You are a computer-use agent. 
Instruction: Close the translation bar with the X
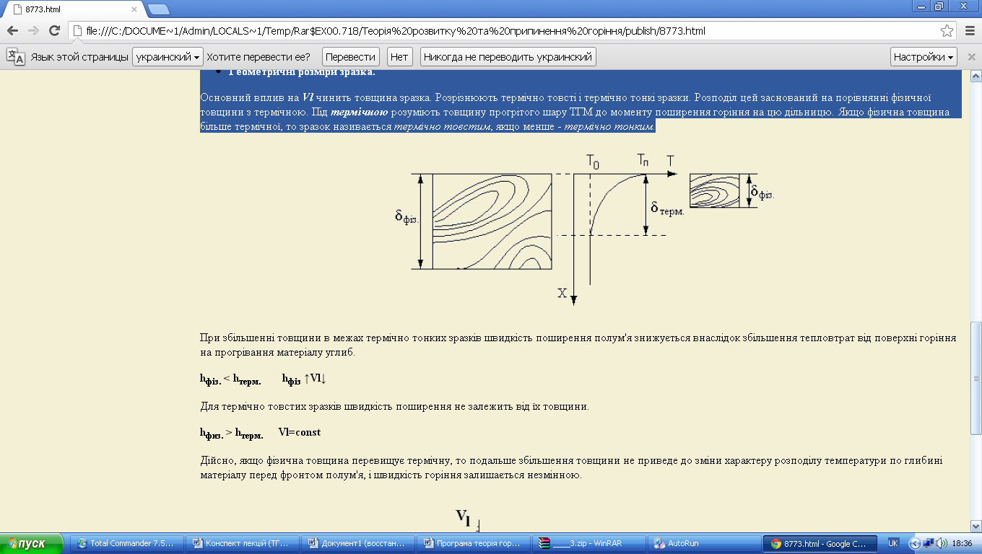pyautogui.click(x=970, y=57)
